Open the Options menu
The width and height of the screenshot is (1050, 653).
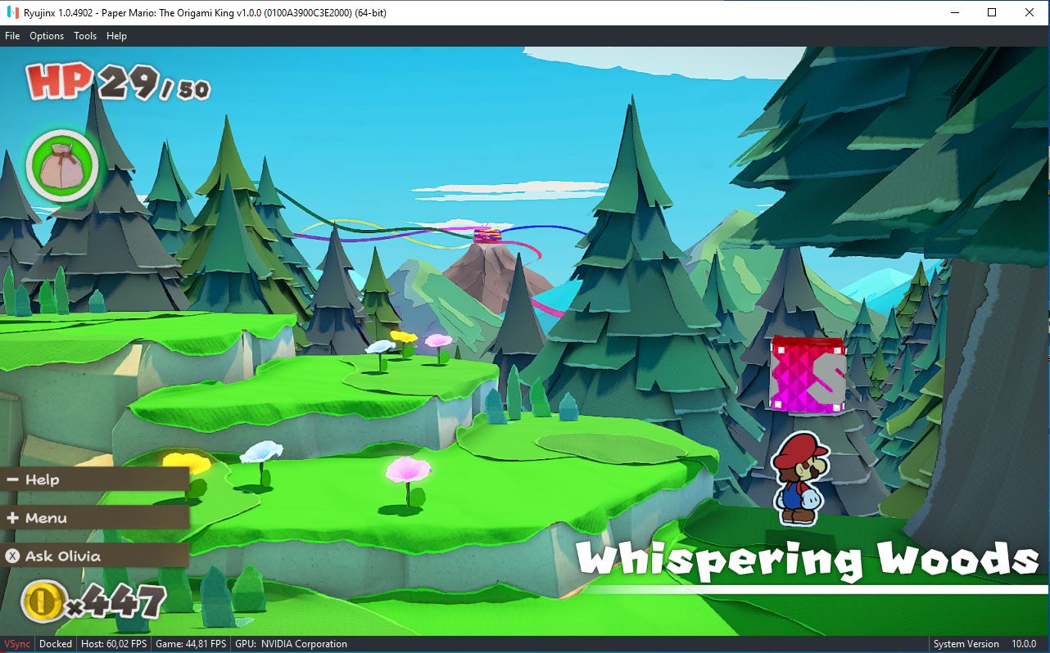[47, 36]
